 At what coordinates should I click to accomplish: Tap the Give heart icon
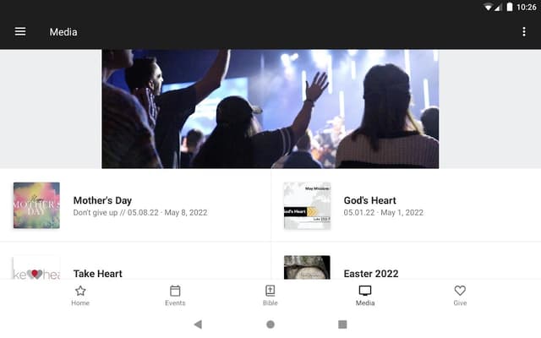tap(460, 291)
